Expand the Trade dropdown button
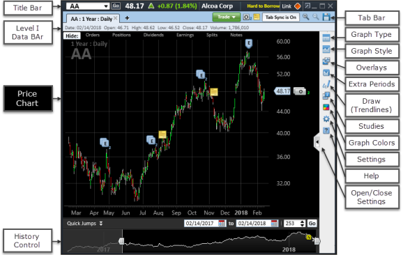 pos(226,17)
